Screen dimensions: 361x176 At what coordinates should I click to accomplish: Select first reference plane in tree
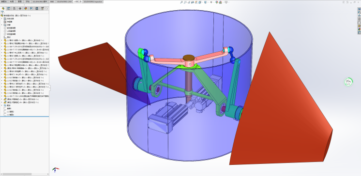tap(10, 28)
